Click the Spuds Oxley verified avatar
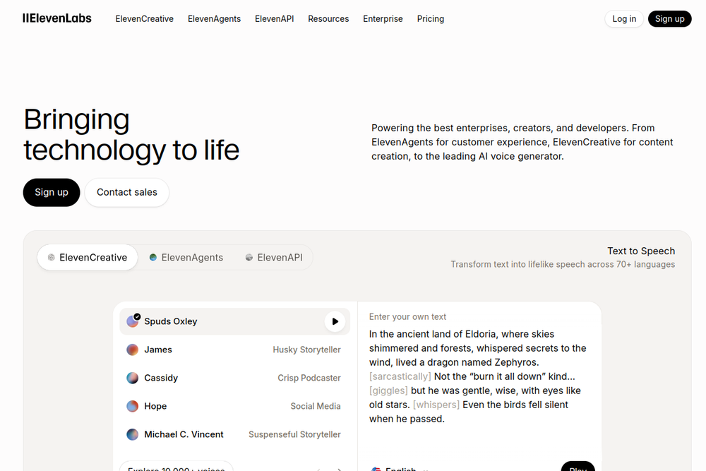 point(133,321)
